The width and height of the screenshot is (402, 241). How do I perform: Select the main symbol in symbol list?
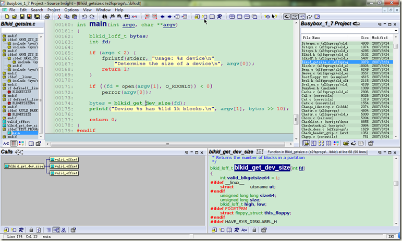16,133
